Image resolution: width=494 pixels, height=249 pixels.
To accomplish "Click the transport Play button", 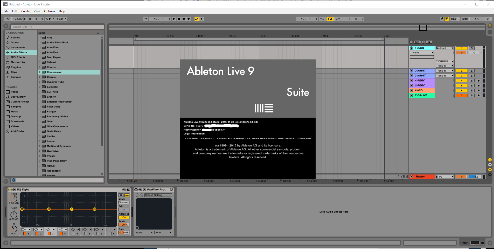I will pyautogui.click(x=174, y=19).
